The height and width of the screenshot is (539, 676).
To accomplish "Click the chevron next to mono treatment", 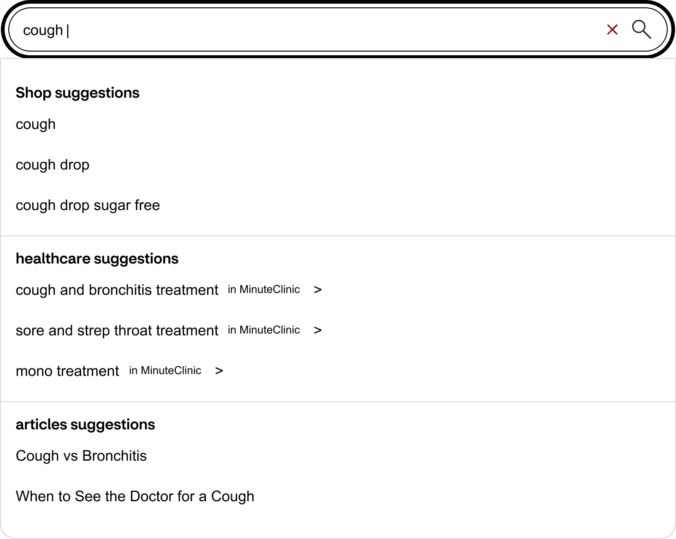I will 219,370.
